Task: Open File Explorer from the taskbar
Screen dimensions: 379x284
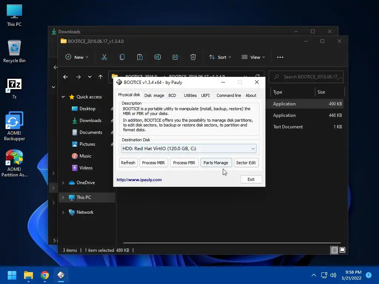Action: [28, 275]
